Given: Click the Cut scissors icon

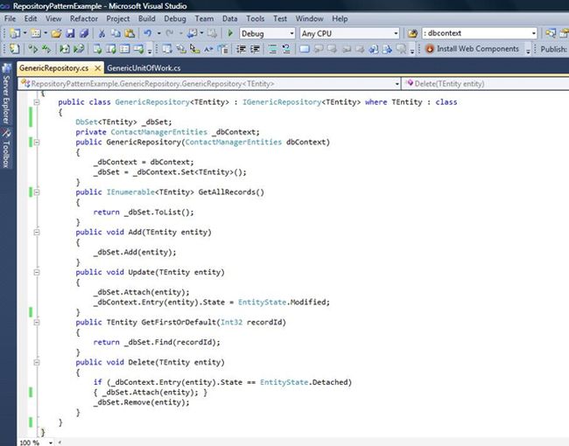Looking at the screenshot, I should coord(102,33).
